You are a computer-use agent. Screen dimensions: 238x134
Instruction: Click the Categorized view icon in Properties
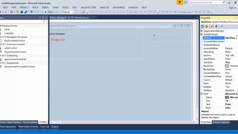click(x=202, y=26)
